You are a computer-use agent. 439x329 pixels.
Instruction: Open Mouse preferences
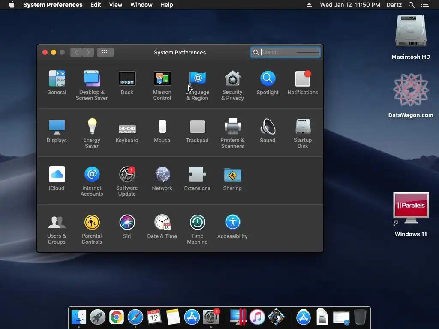162,130
